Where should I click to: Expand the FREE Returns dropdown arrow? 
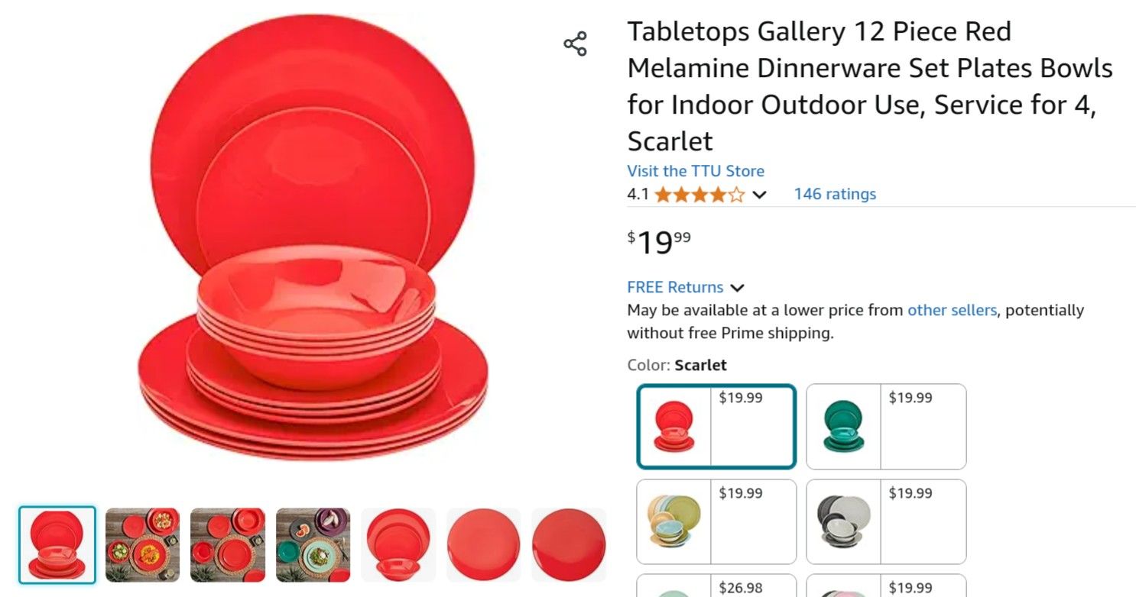point(737,288)
